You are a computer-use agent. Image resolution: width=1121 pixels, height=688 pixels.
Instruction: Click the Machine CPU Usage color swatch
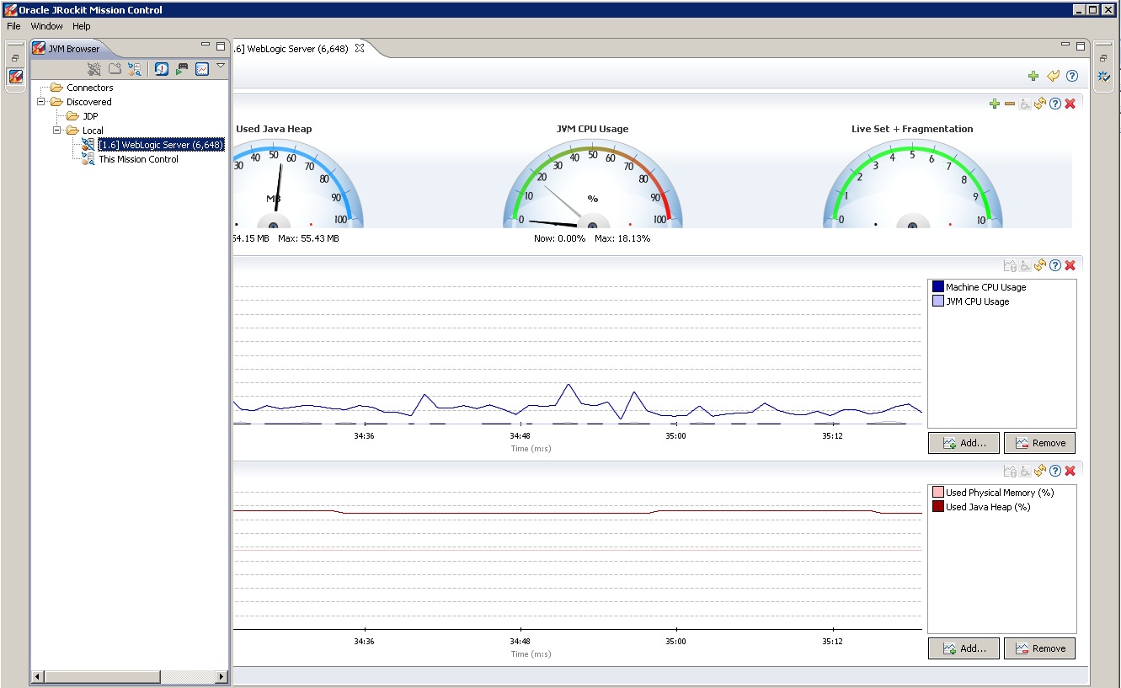(x=937, y=287)
